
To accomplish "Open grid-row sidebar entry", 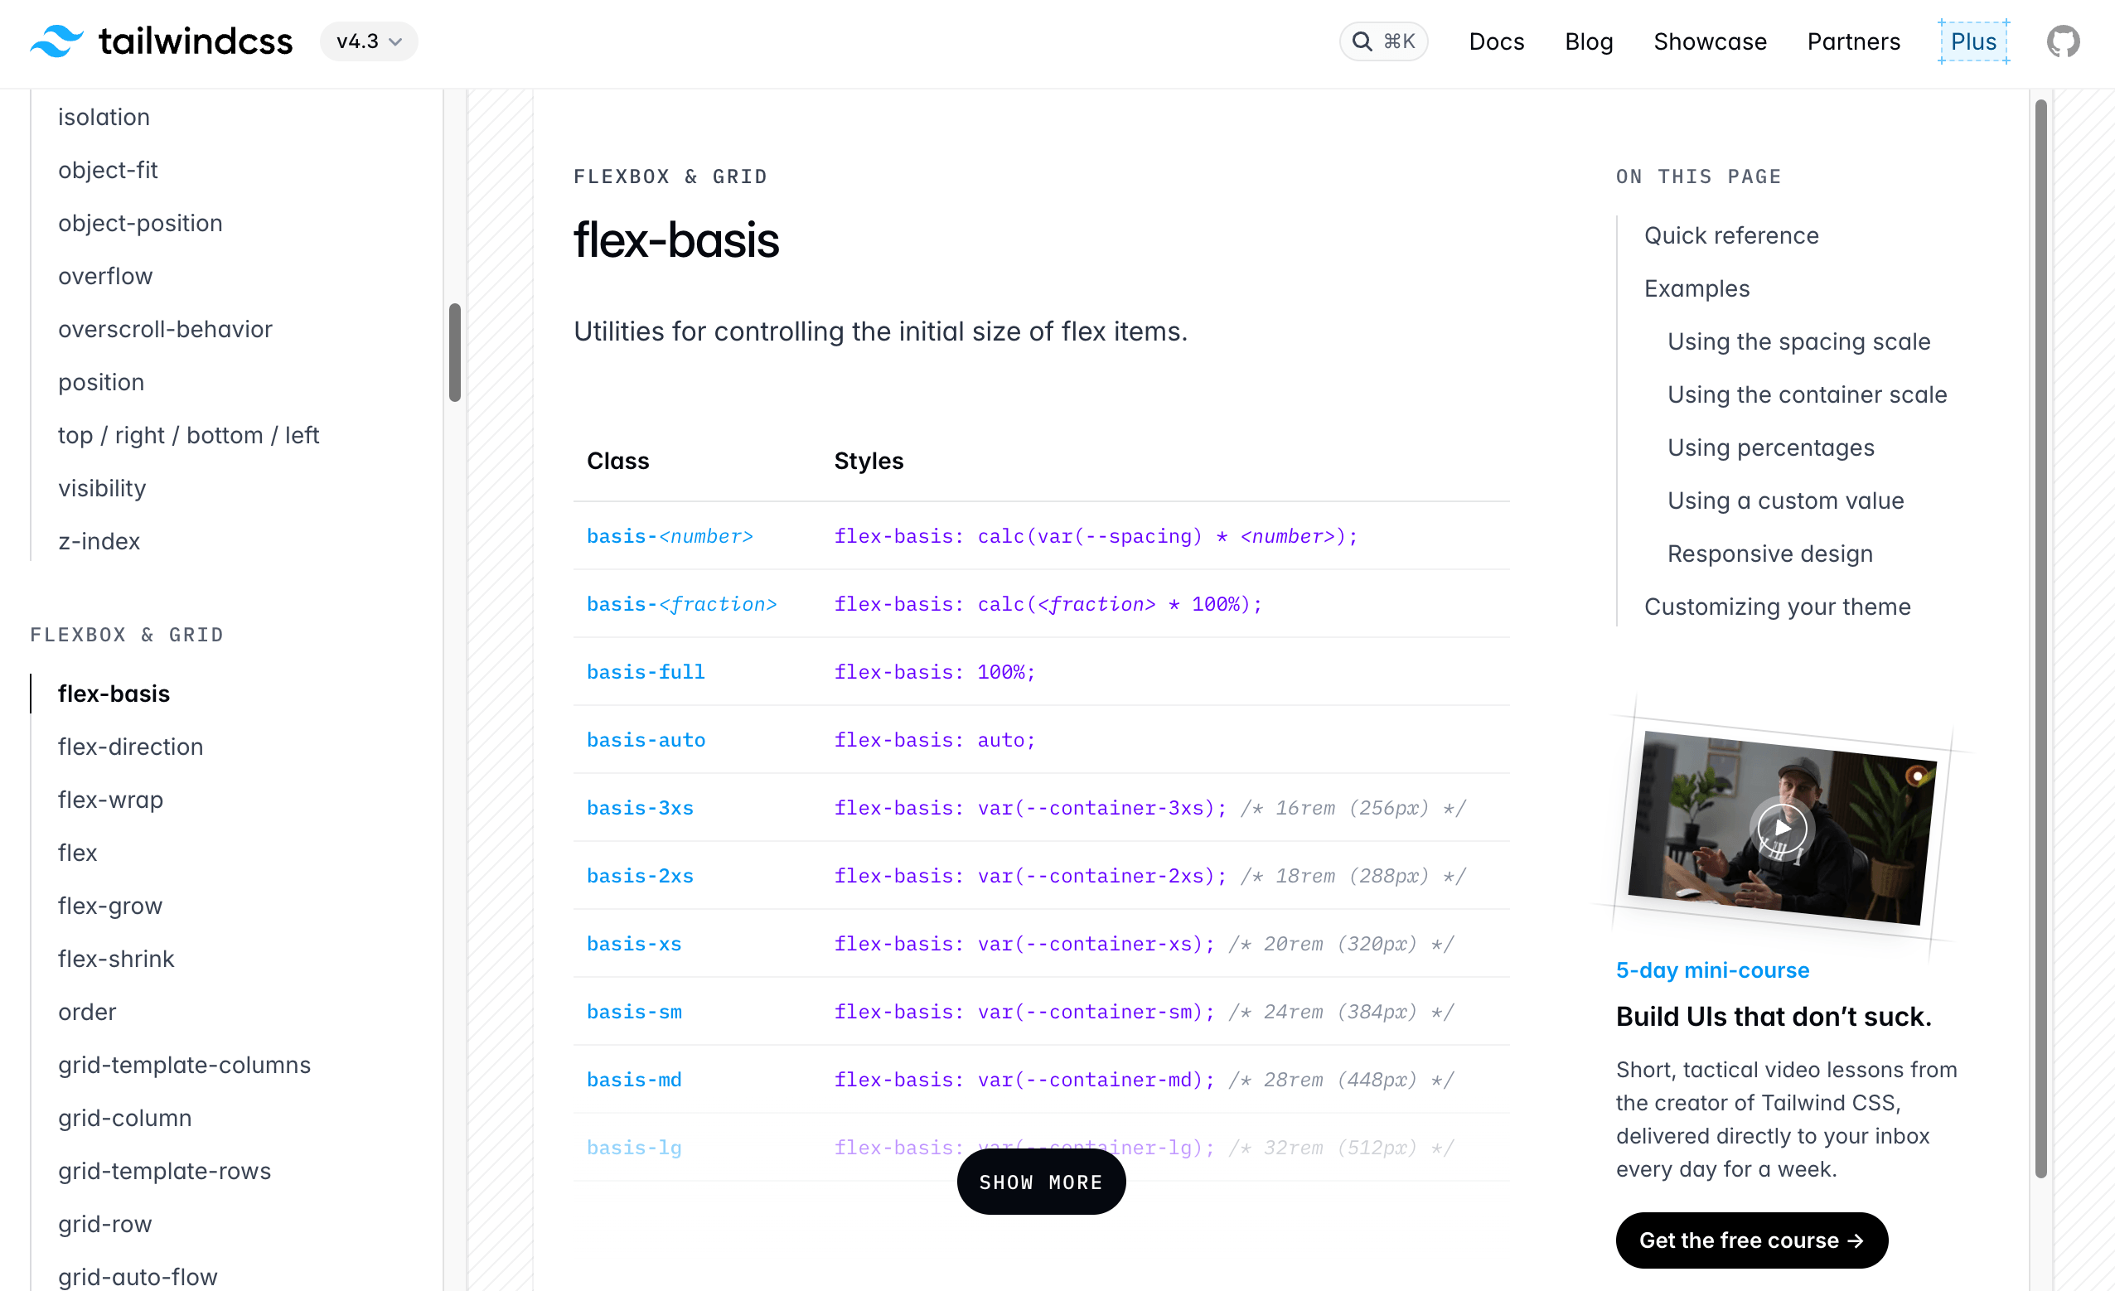I will [104, 1225].
